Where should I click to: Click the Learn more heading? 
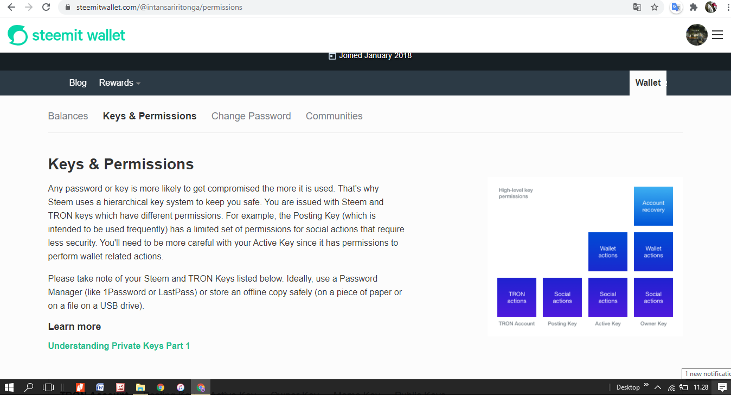pyautogui.click(x=74, y=327)
